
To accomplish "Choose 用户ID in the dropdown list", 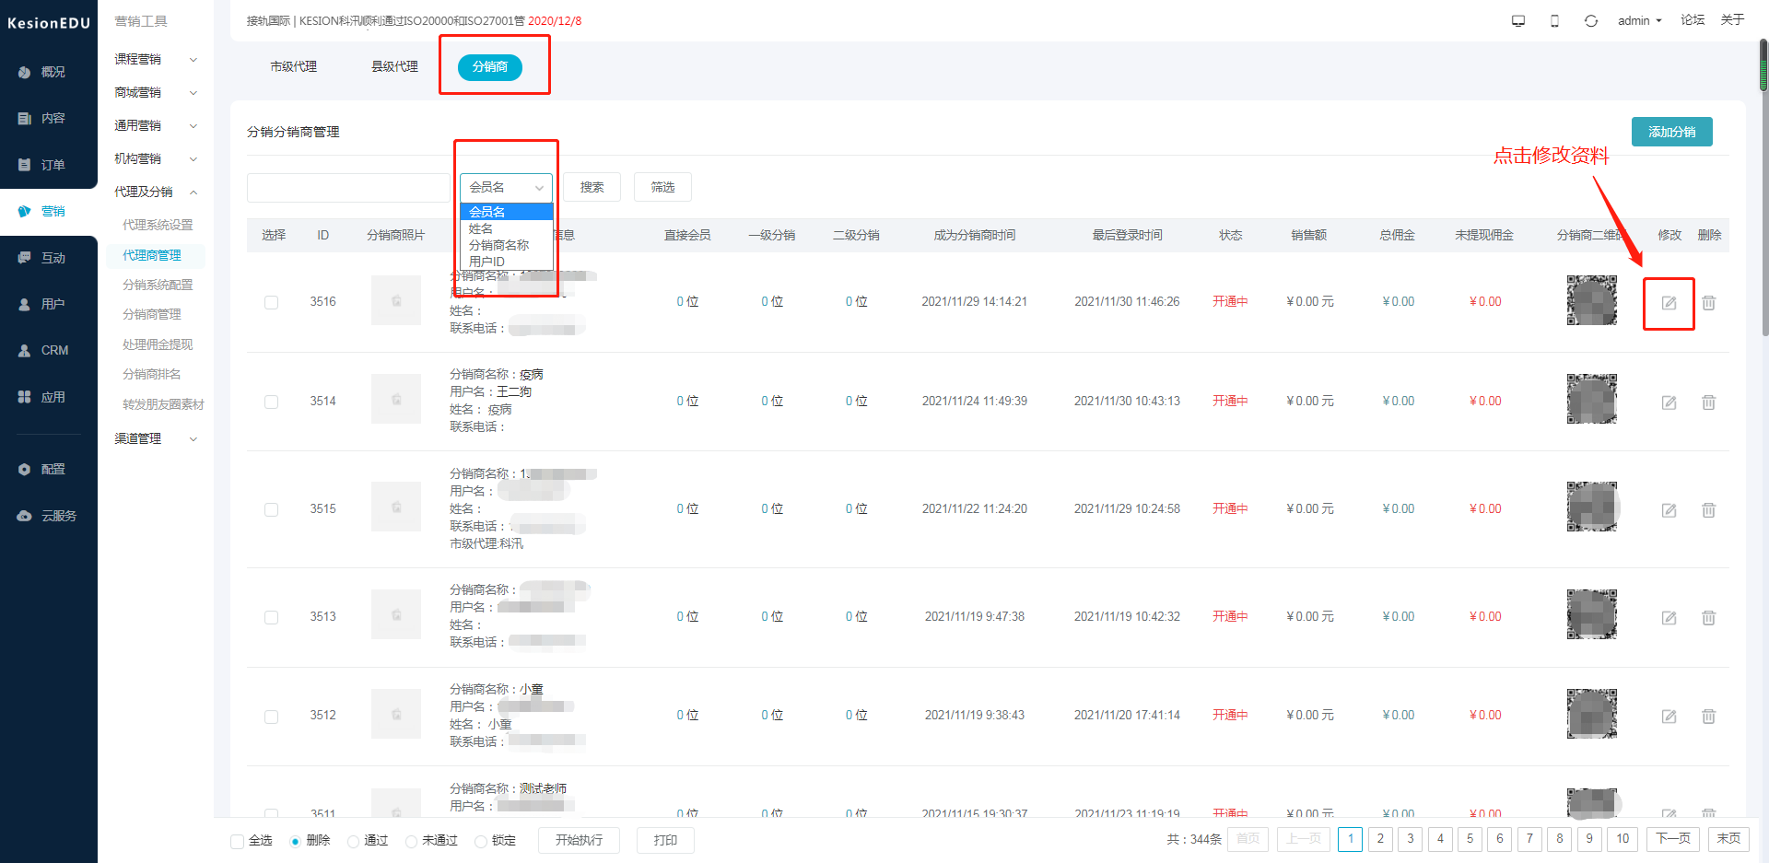I will (506, 262).
